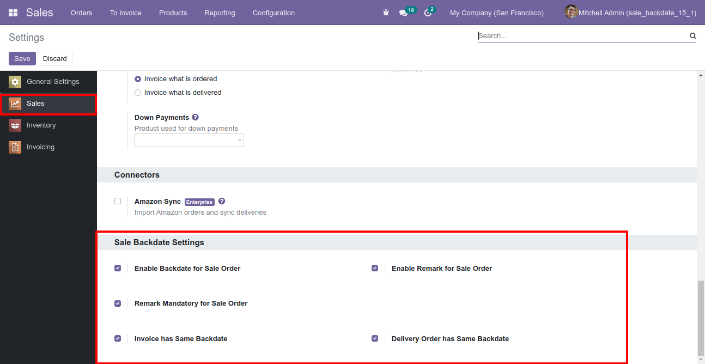Click the Invoicing document icon in sidebar
Image resolution: width=705 pixels, height=364 pixels.
click(x=15, y=147)
